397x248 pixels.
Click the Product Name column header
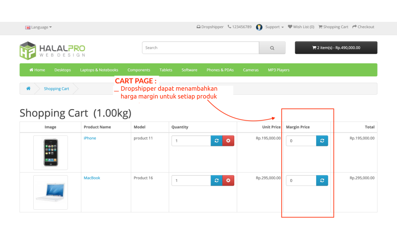coord(97,127)
